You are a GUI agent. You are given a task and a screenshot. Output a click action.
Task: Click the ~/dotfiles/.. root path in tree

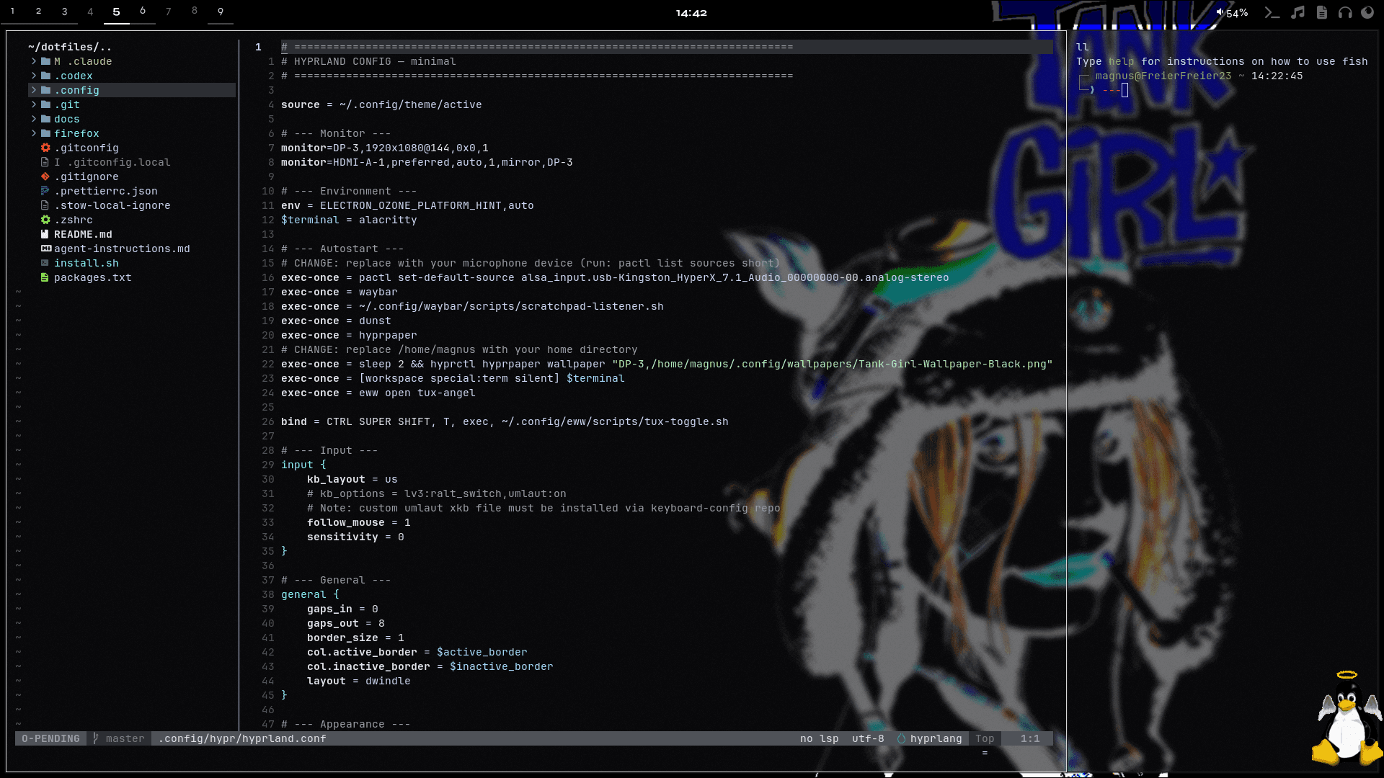pos(70,47)
